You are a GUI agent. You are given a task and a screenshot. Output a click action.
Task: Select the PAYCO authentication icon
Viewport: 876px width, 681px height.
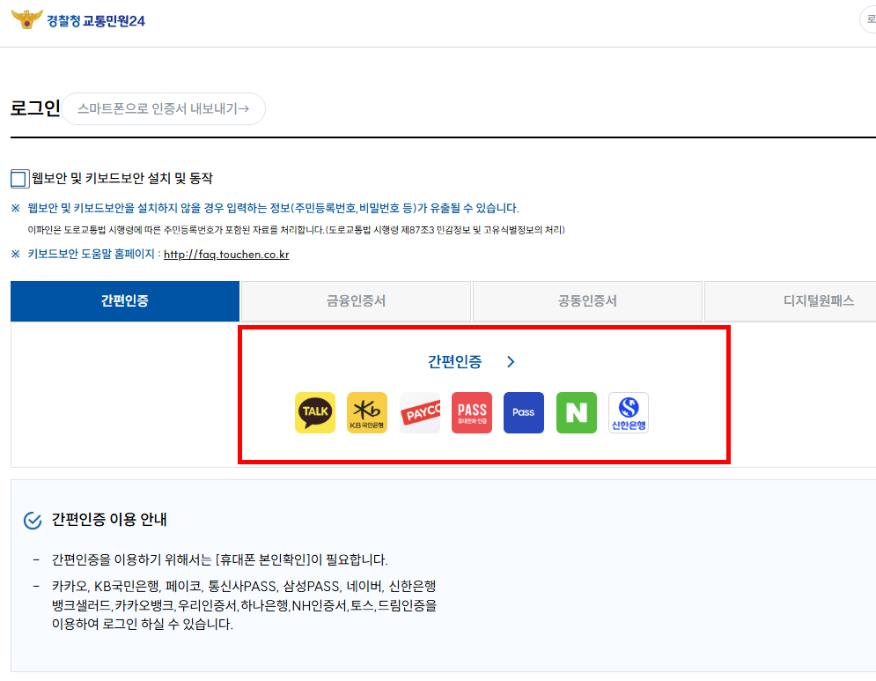point(420,412)
